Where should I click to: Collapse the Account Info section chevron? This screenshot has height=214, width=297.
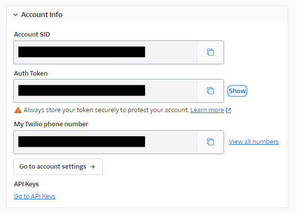click(x=16, y=15)
